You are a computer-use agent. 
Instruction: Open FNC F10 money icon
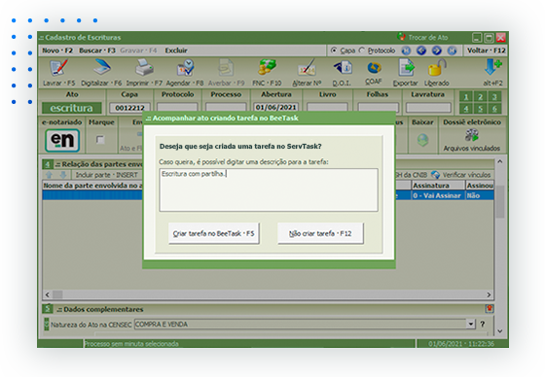pos(267,67)
